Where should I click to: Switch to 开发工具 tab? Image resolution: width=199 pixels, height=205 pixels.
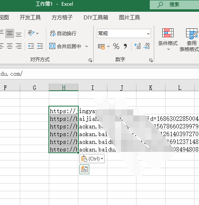[30, 17]
